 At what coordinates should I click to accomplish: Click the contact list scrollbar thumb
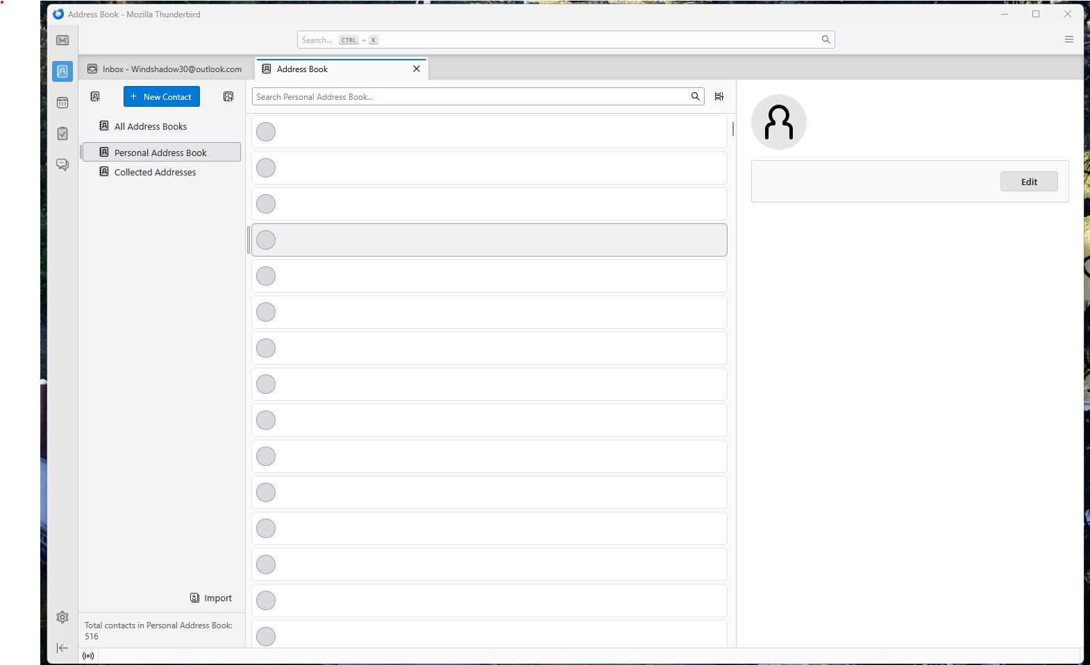pyautogui.click(x=733, y=129)
